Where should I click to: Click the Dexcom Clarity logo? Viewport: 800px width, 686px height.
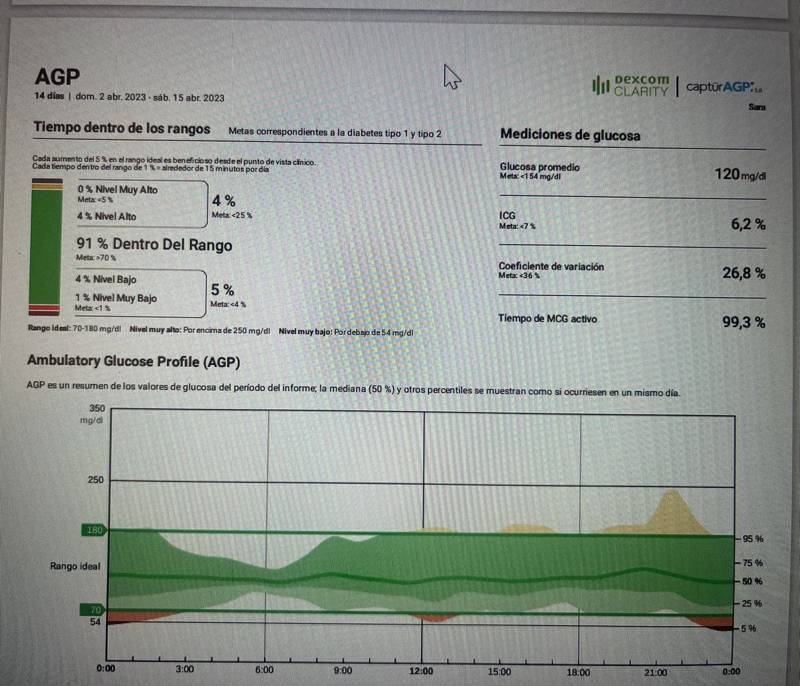point(631,85)
